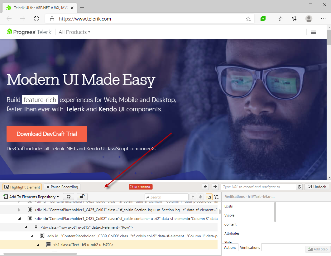The image size is (331, 256).
Task: Switch to the second DOM tree view mode icon
Action: (x=216, y=197)
